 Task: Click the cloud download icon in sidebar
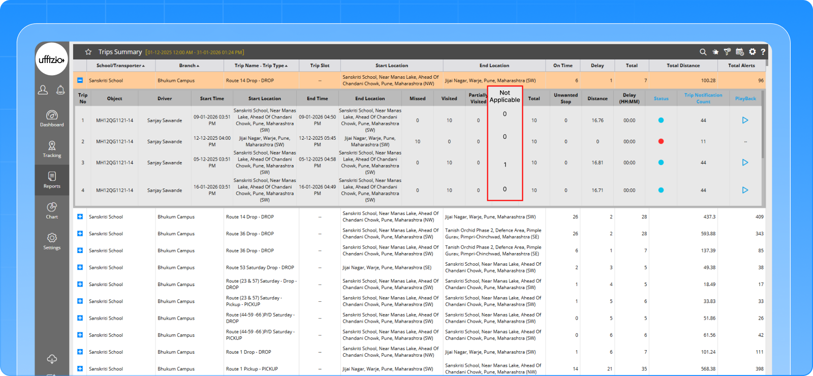[x=52, y=359]
